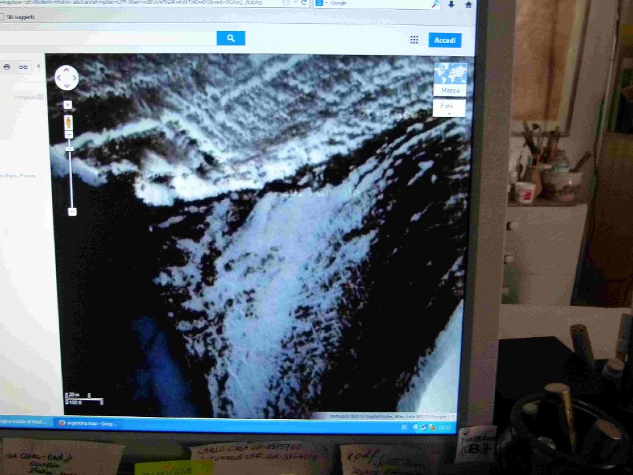The image size is (633, 475).
Task: Click the browser search magnifier icon
Action: 435,4
